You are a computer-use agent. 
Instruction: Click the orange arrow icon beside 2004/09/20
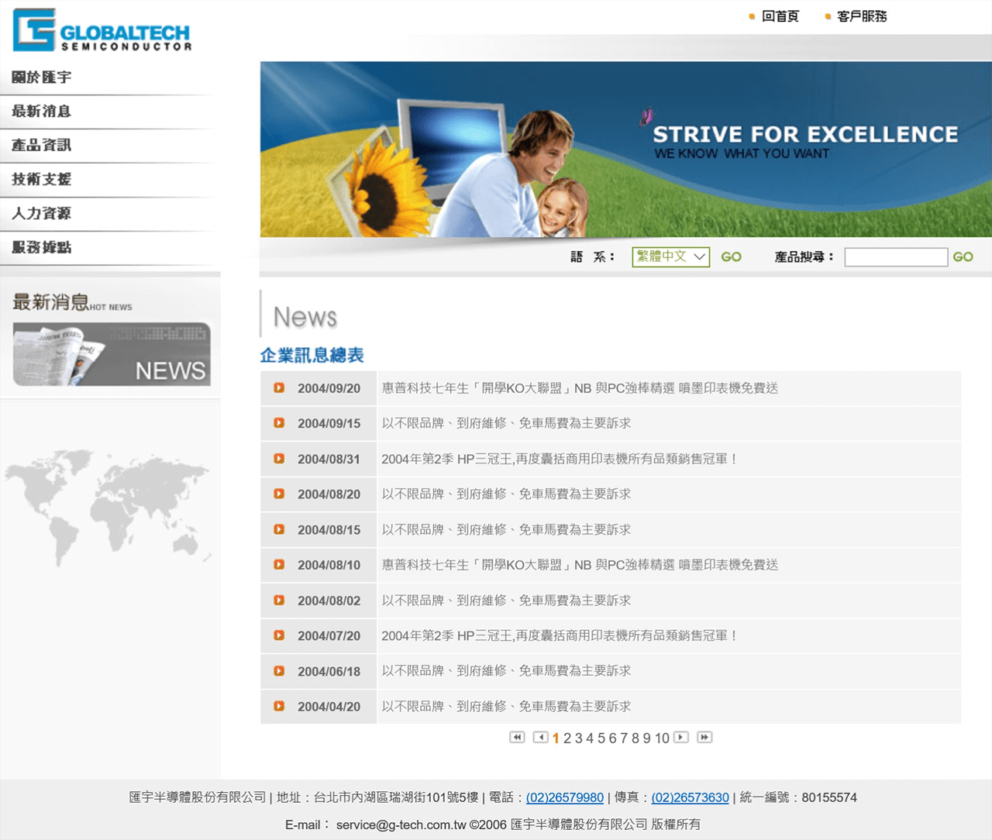coord(279,387)
